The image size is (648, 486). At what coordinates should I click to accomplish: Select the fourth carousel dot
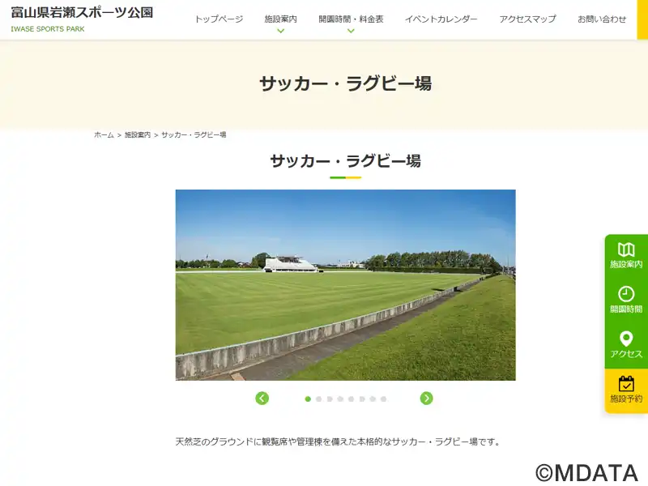click(x=340, y=399)
